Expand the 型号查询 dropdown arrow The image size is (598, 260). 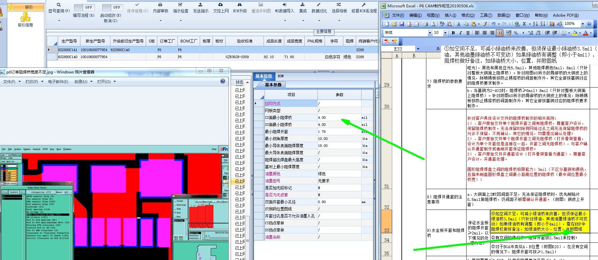click(x=59, y=21)
